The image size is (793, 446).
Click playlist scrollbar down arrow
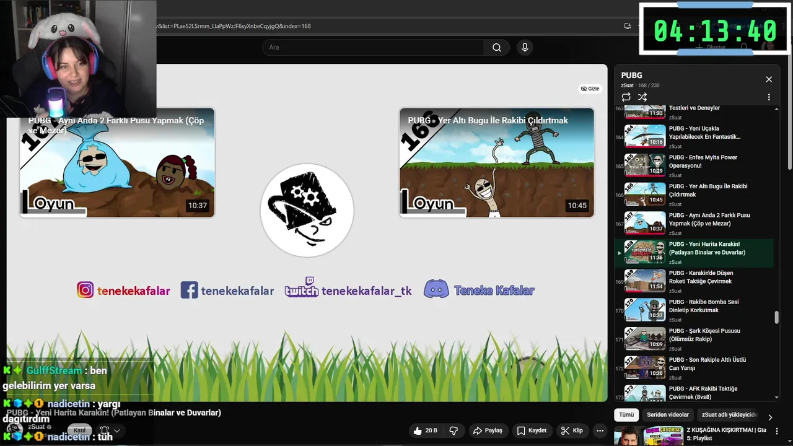[x=777, y=398]
